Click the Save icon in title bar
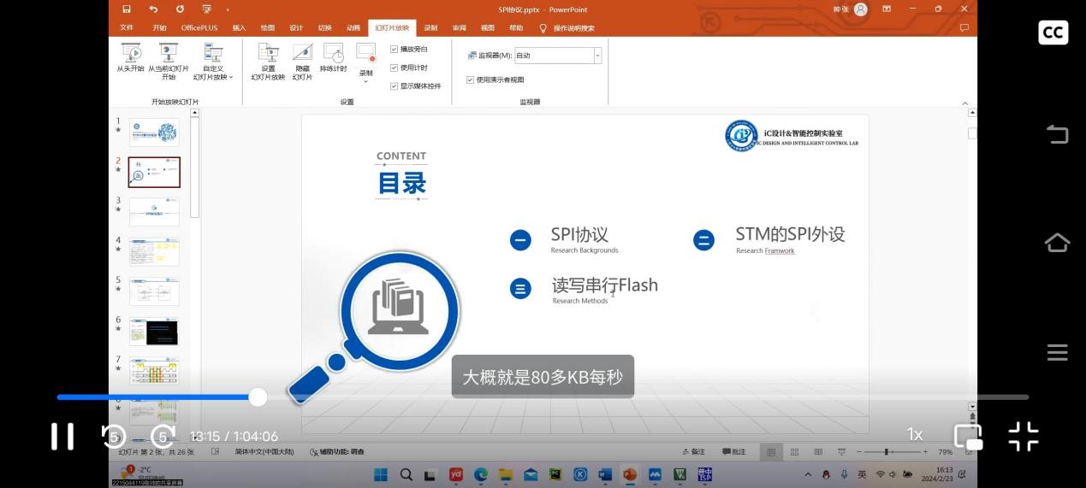Screen dimensions: 1086x488 point(127,9)
